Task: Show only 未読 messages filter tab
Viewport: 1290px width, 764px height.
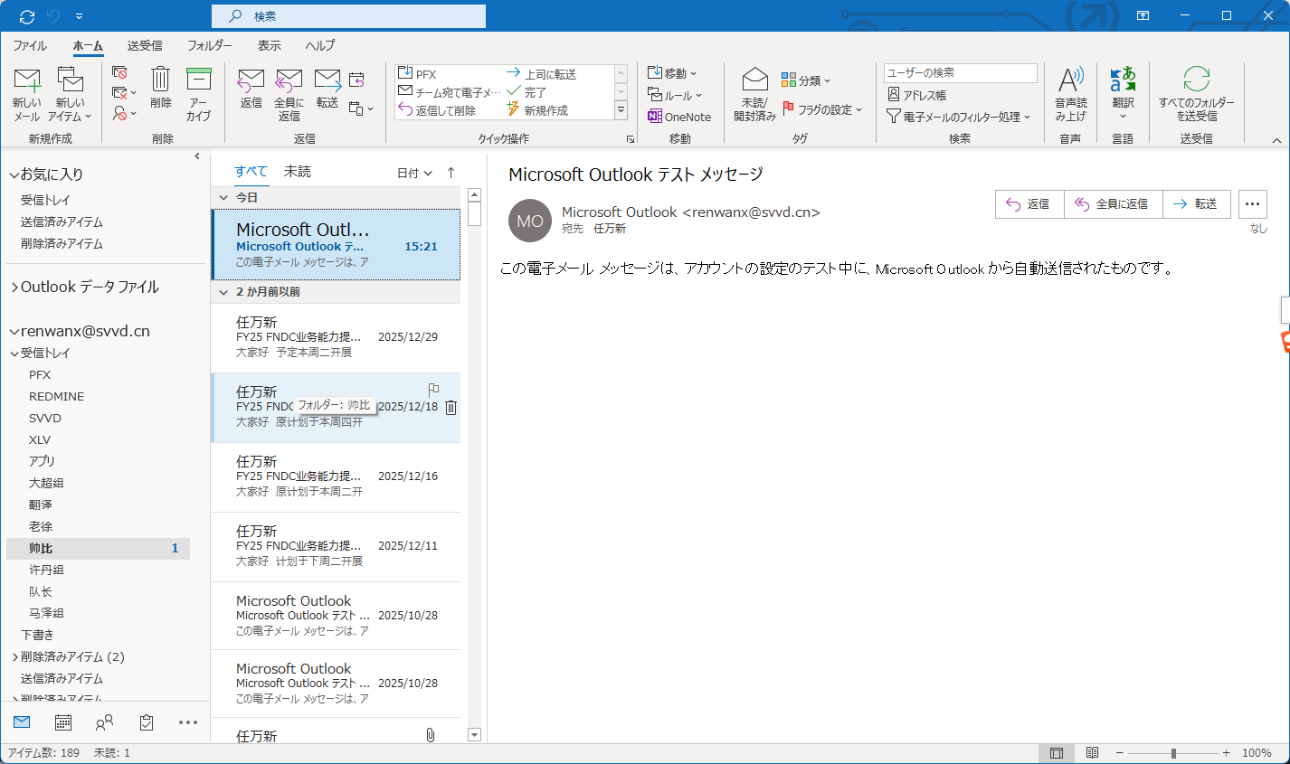Action: pos(297,172)
